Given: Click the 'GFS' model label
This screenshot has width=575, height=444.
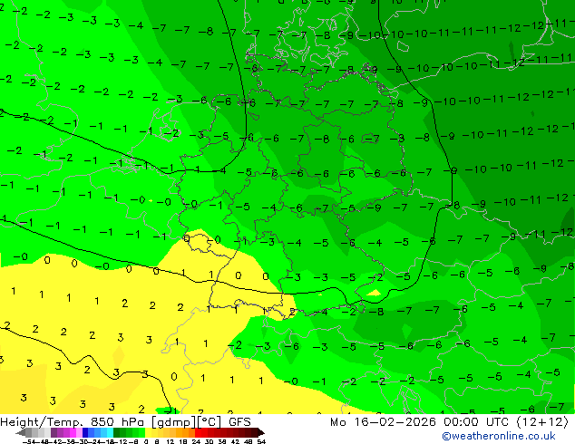Looking at the screenshot, I should [239, 422].
